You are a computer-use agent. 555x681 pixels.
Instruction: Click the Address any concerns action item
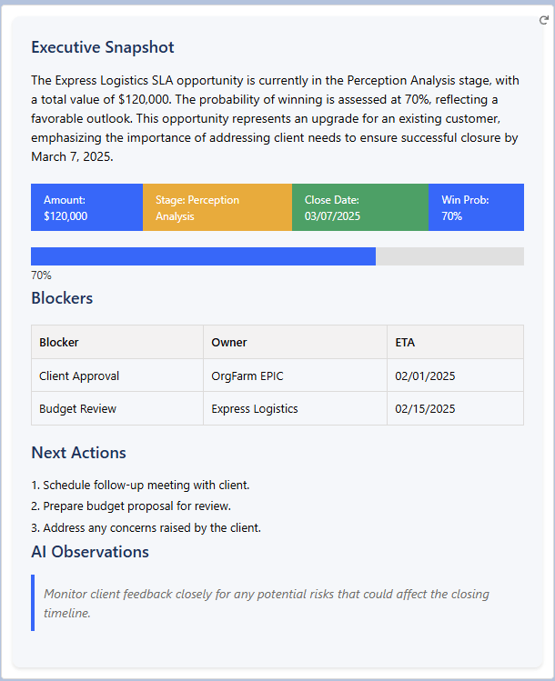coord(151,528)
